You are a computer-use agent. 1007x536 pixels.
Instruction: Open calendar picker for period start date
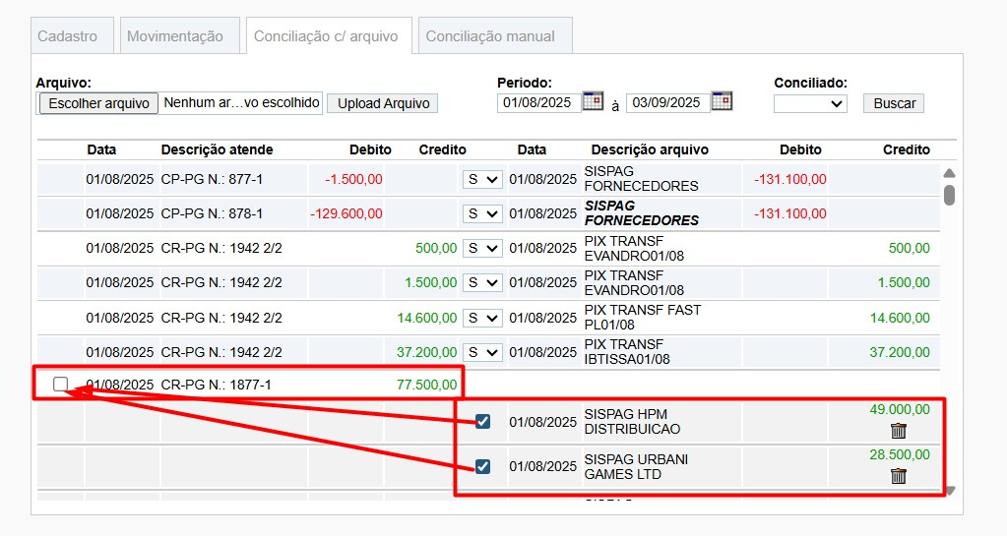tap(593, 101)
